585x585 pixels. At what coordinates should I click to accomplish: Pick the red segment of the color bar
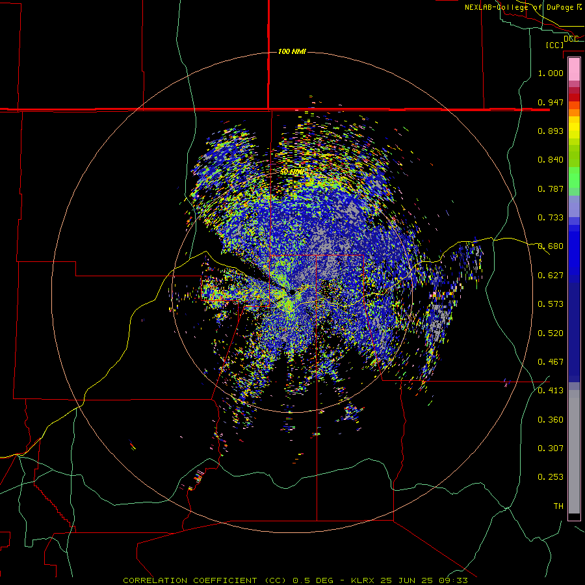[574, 97]
